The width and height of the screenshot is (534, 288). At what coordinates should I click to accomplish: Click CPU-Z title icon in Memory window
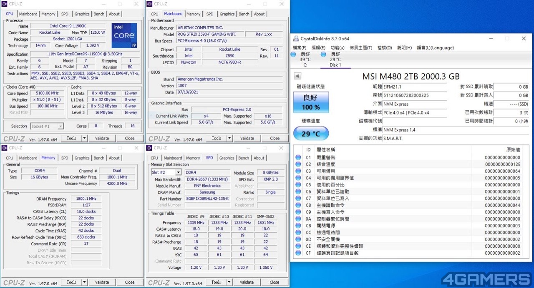[5, 148]
